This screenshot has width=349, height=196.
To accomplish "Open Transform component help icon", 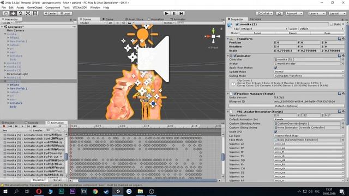I will point(339,39).
